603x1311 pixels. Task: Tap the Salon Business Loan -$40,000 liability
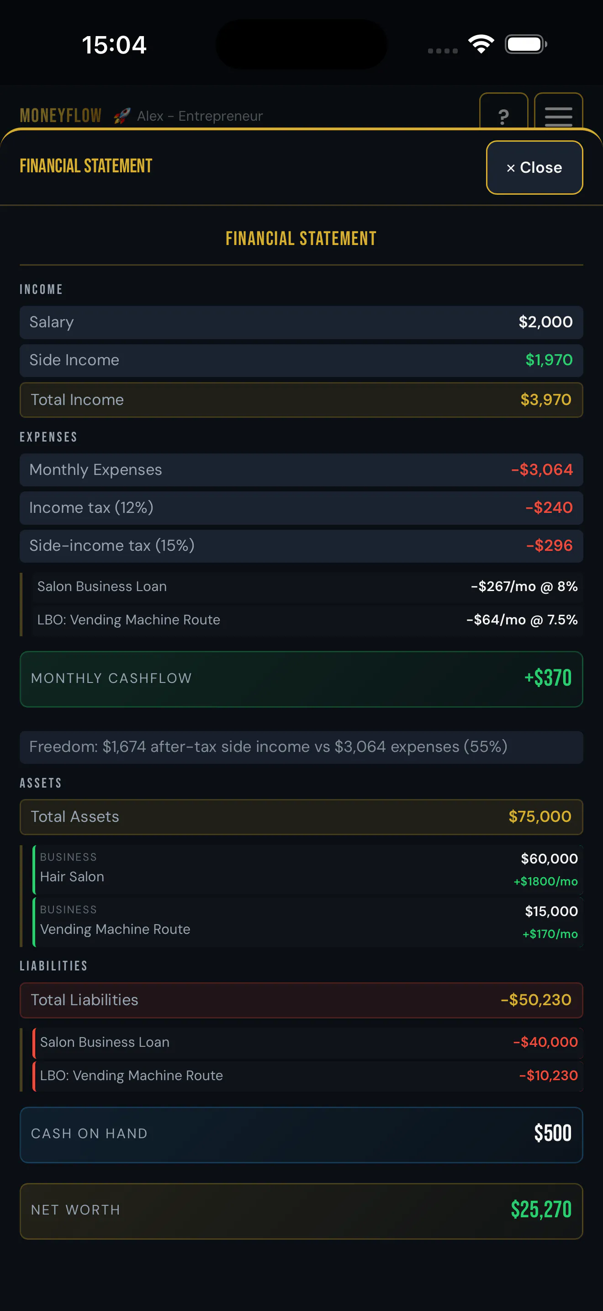click(307, 1043)
